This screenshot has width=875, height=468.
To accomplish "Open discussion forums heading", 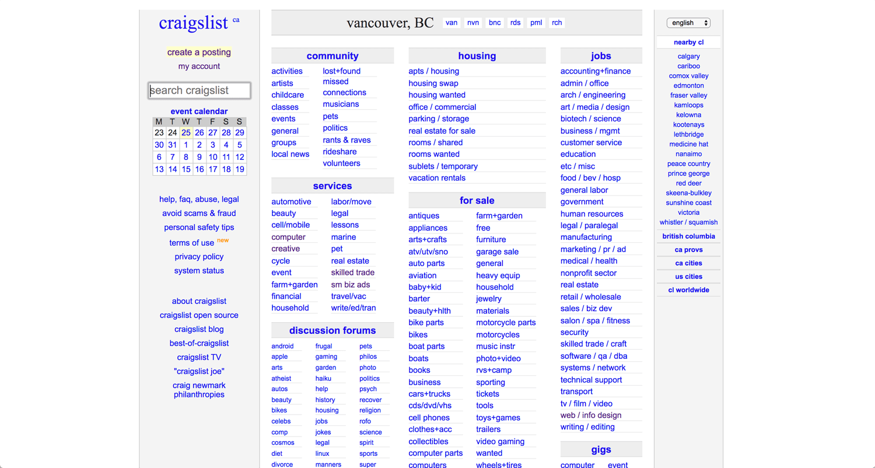I will tap(332, 330).
